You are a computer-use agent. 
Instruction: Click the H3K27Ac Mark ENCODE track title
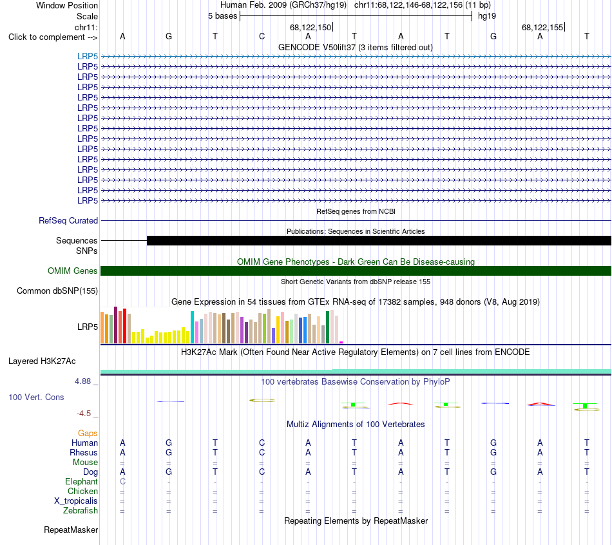356,352
